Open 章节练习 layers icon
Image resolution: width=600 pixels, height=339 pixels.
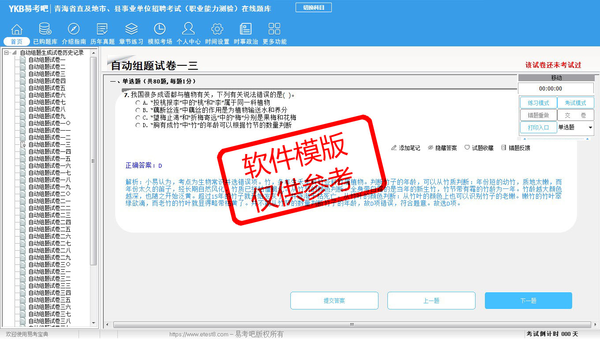[x=131, y=30]
